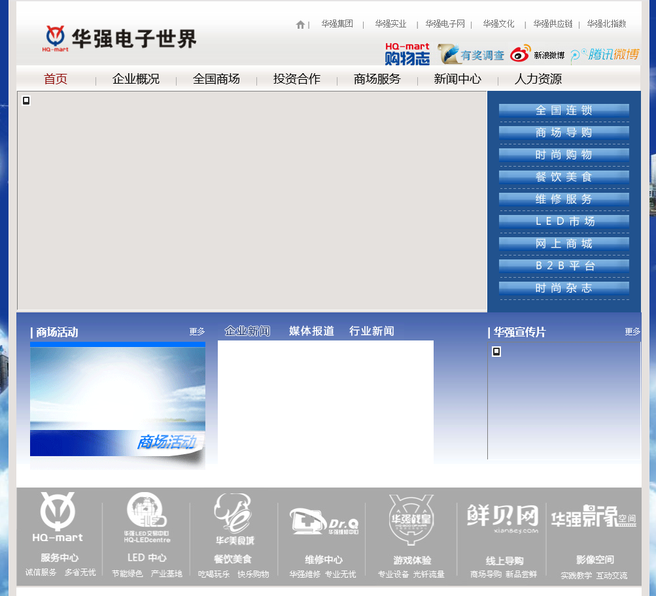Open 投资合作 in the main navigation
Image resolution: width=656 pixels, height=596 pixels.
tap(297, 79)
